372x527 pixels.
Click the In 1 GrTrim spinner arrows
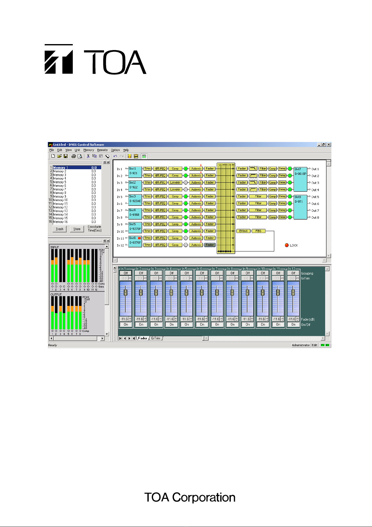click(130, 278)
